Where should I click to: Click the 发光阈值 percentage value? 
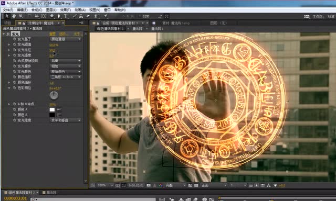(x=54, y=45)
